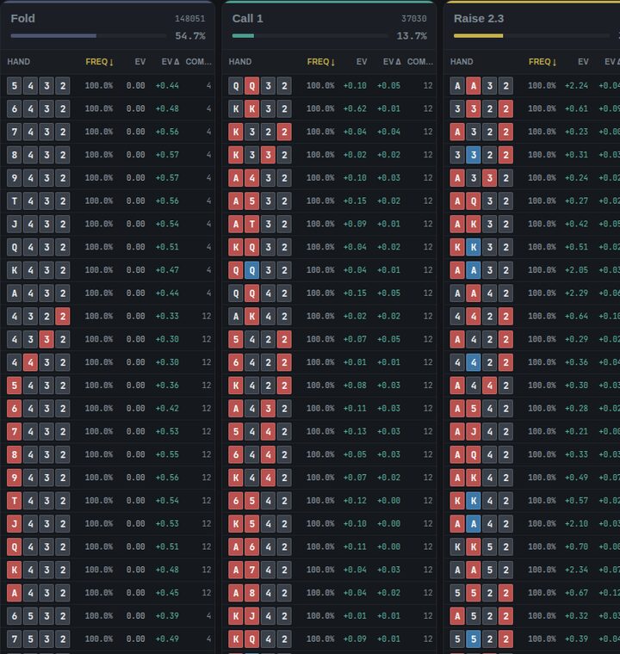Click +2.34 EV value in Raise list

(x=577, y=570)
